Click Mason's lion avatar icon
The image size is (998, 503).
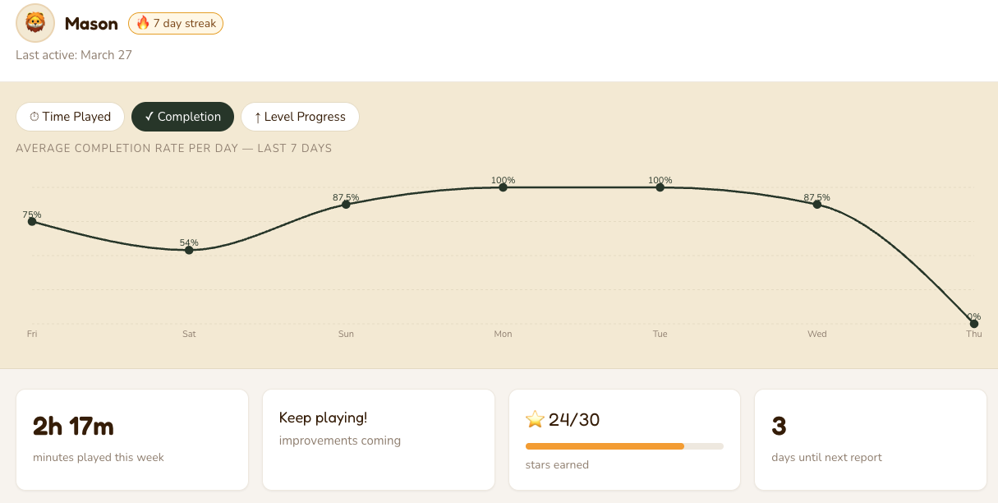tap(35, 23)
